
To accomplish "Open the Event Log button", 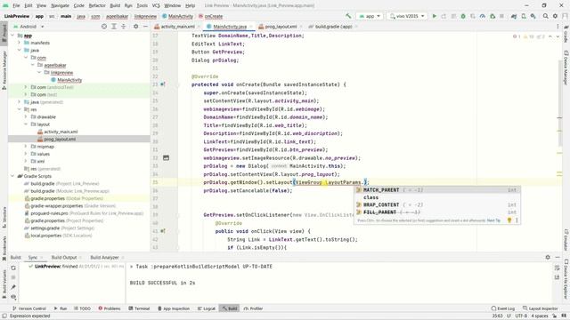I will click(x=503, y=308).
